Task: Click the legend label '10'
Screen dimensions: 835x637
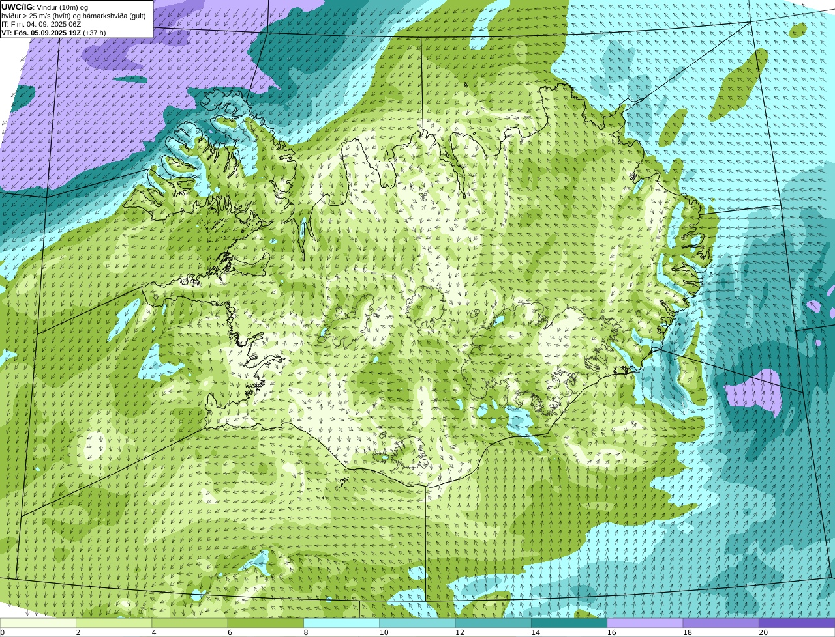Action: pos(384,632)
